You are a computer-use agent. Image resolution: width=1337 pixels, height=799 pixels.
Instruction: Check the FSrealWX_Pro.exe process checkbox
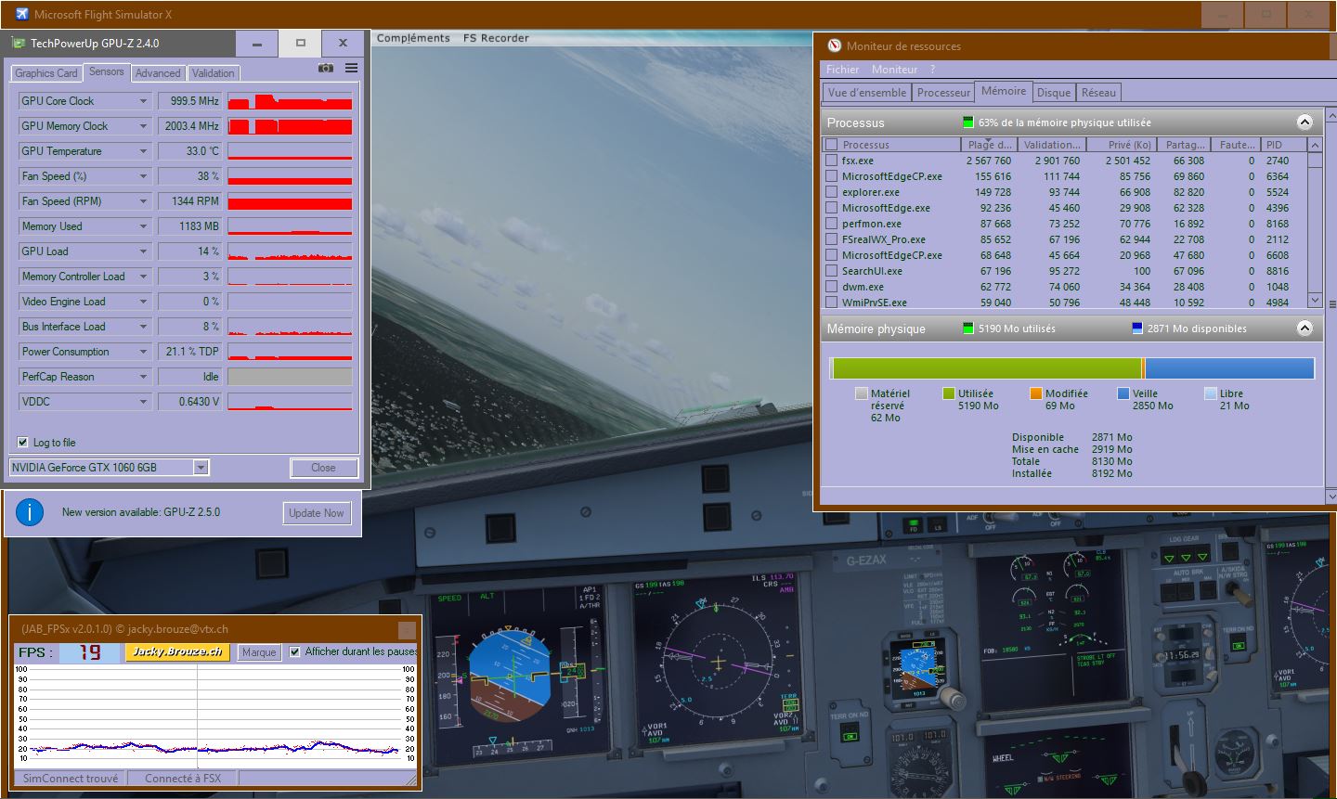click(x=832, y=239)
